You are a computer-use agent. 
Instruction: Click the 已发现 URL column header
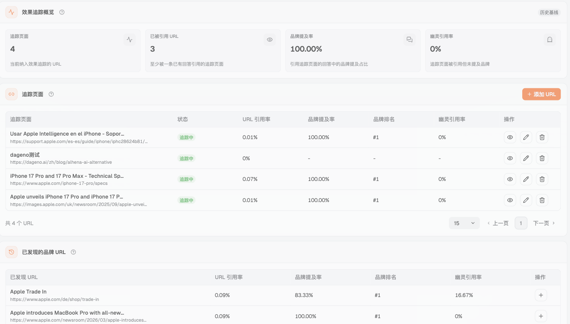pos(24,277)
